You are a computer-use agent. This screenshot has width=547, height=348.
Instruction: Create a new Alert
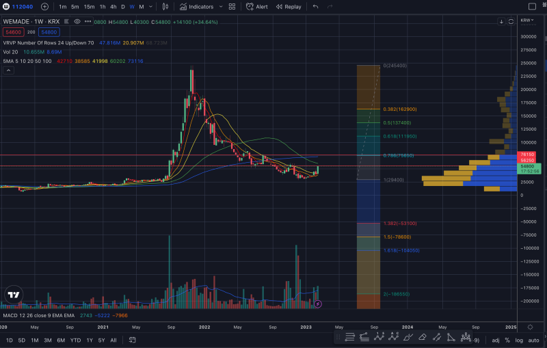[x=257, y=7]
